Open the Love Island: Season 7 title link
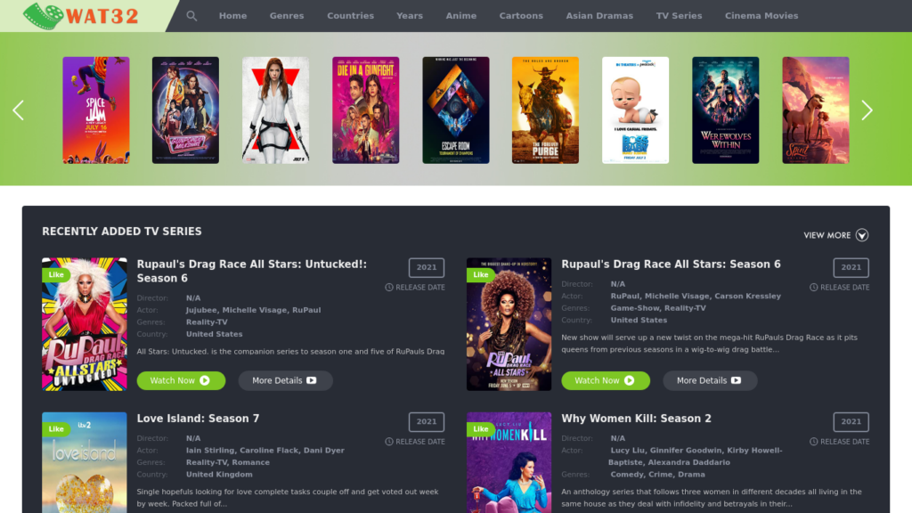This screenshot has height=513, width=912. [x=198, y=419]
